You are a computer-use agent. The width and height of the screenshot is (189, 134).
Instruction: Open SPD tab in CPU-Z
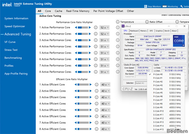point(151,31)
